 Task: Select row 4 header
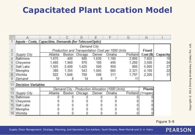[x=12, y=58]
